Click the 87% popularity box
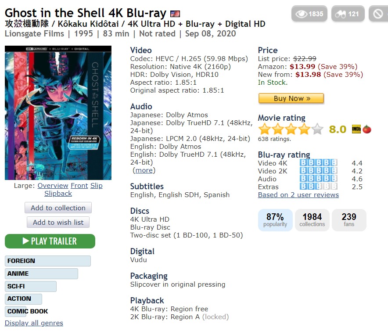388x331 pixels. pos(275,220)
